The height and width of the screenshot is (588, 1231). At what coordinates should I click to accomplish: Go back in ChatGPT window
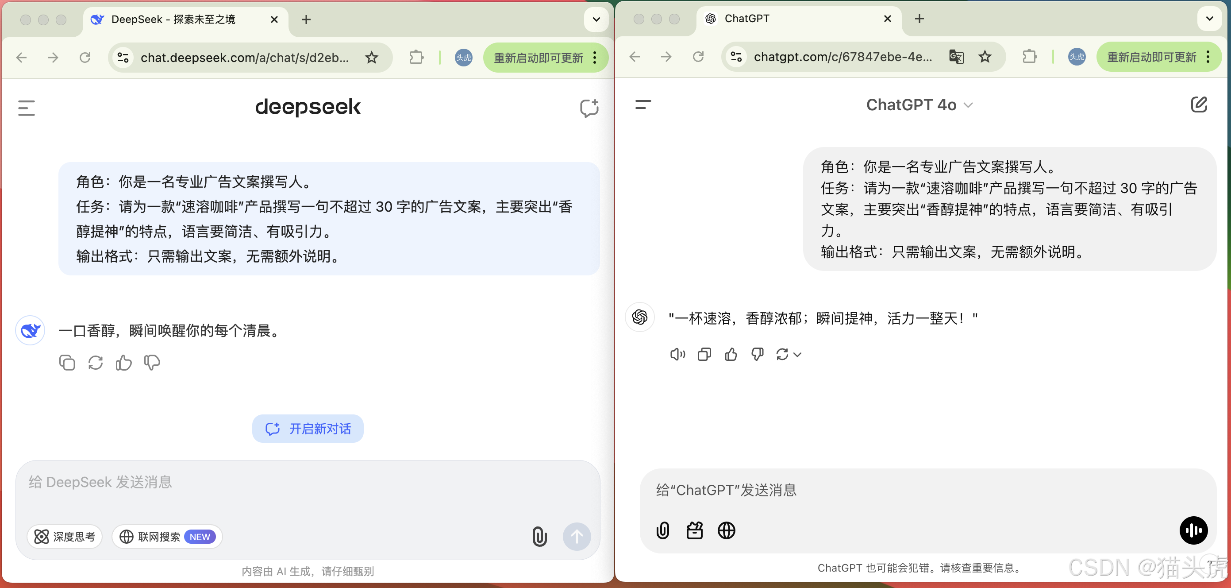635,57
